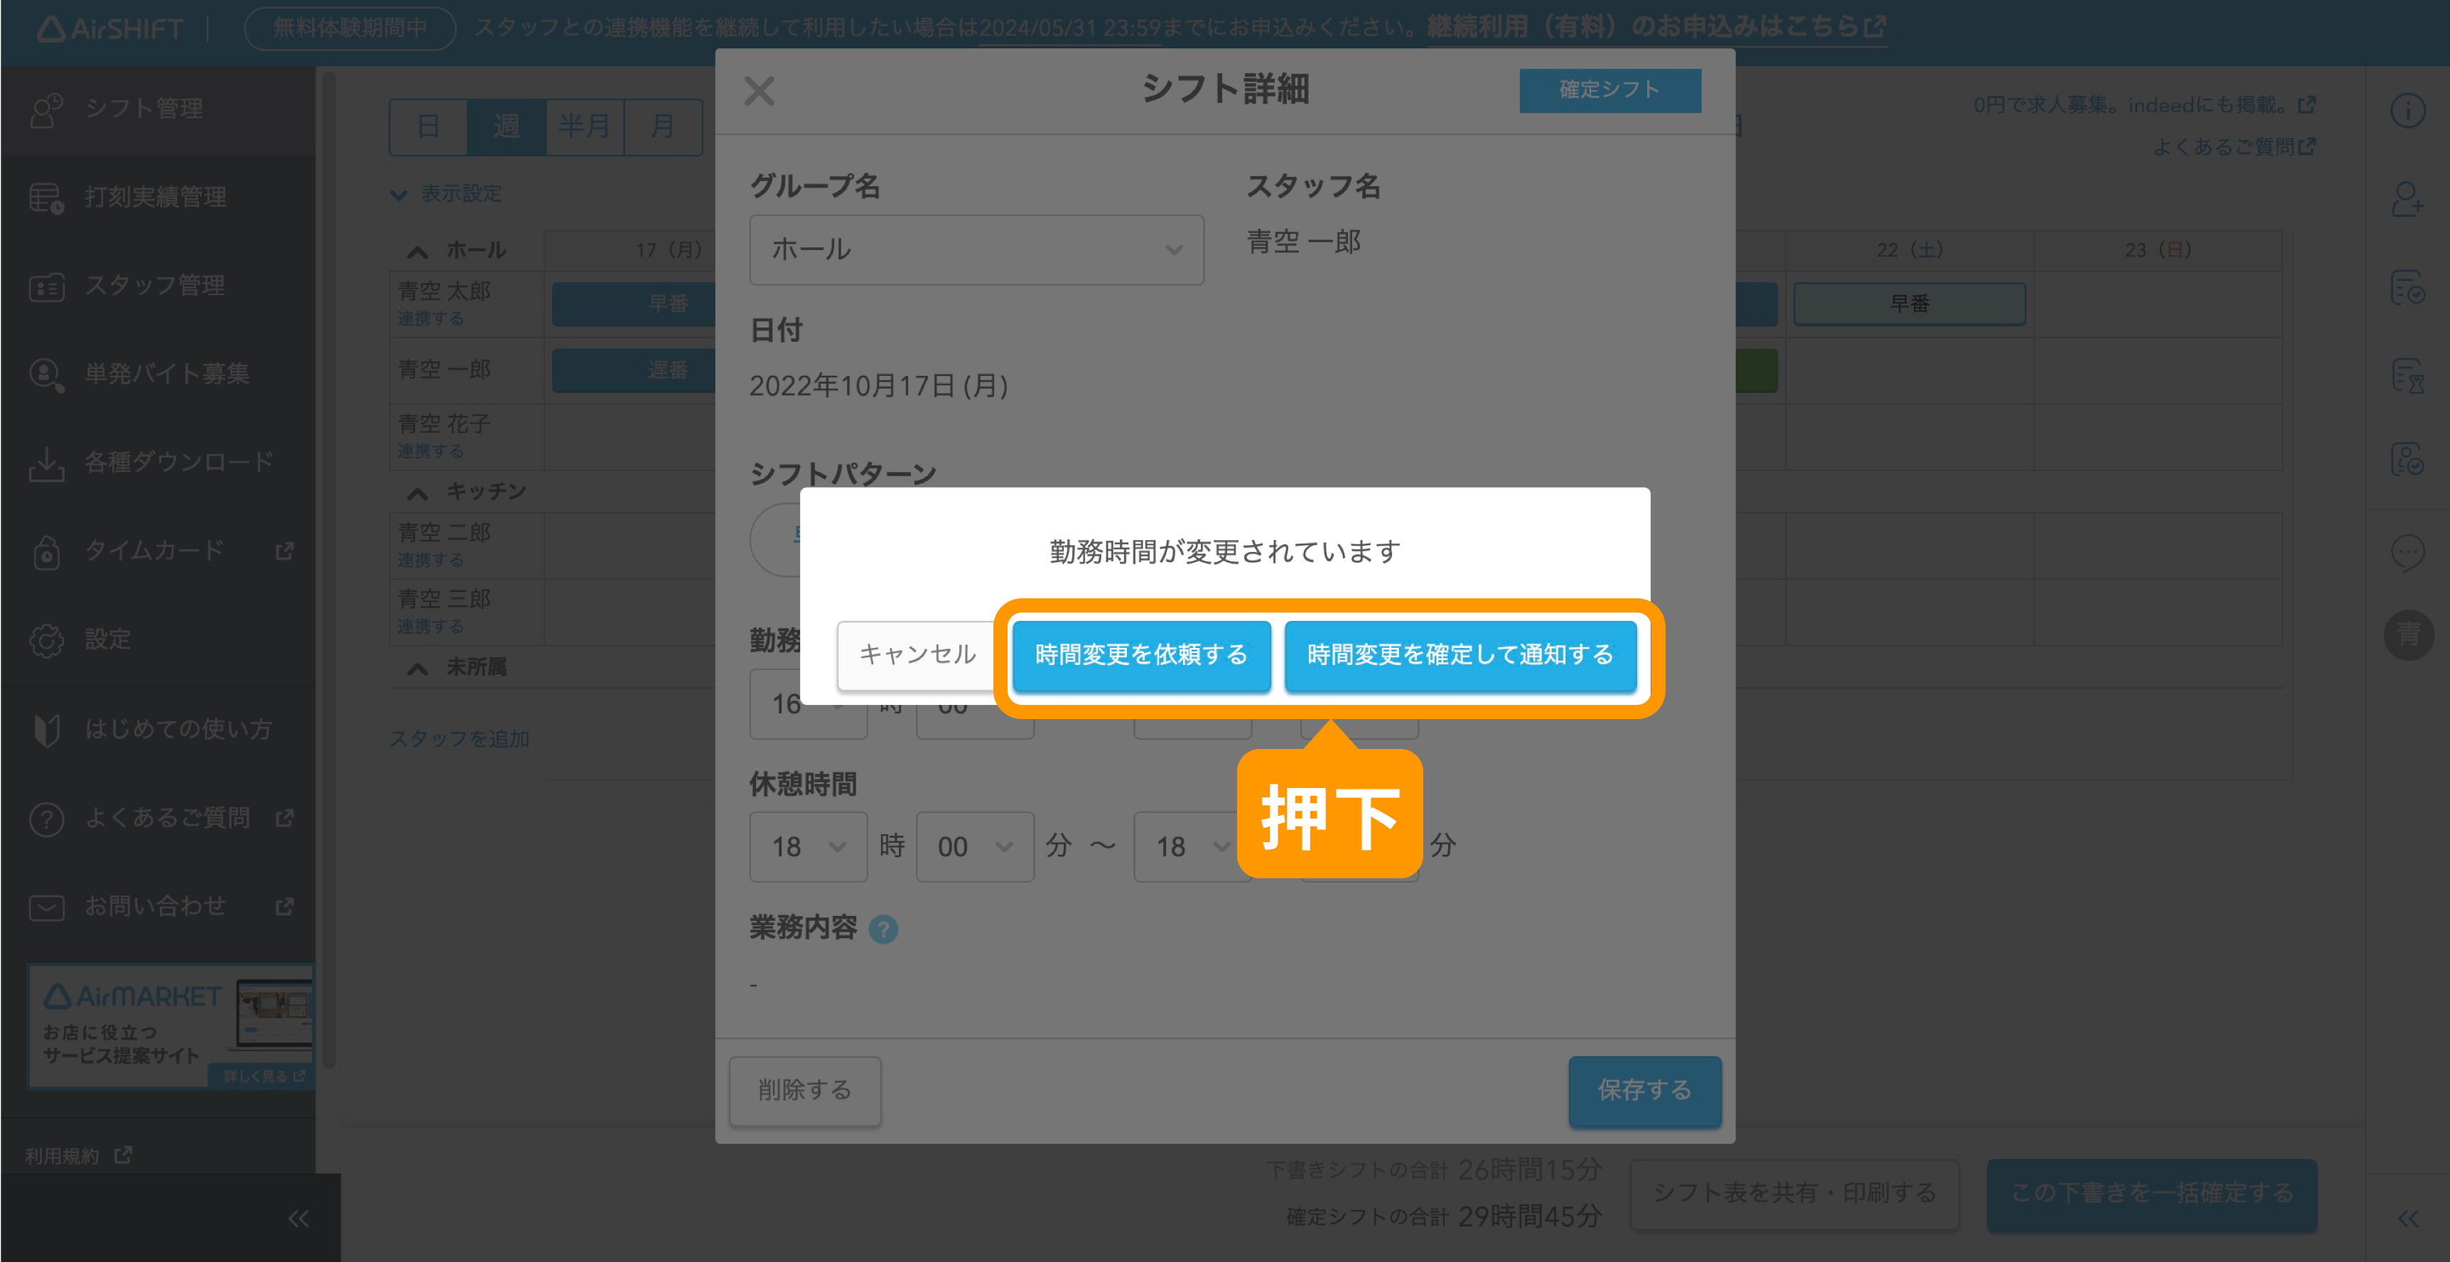2450x1262 pixels.
Task: Click the chat bubble icon in right panel
Action: [x=2407, y=551]
